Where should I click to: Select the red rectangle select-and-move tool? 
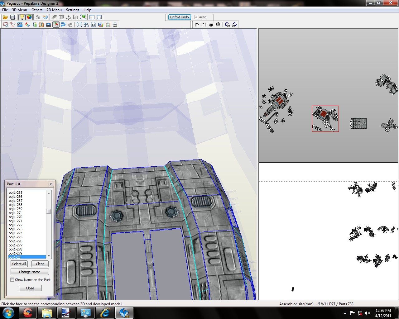5,25
